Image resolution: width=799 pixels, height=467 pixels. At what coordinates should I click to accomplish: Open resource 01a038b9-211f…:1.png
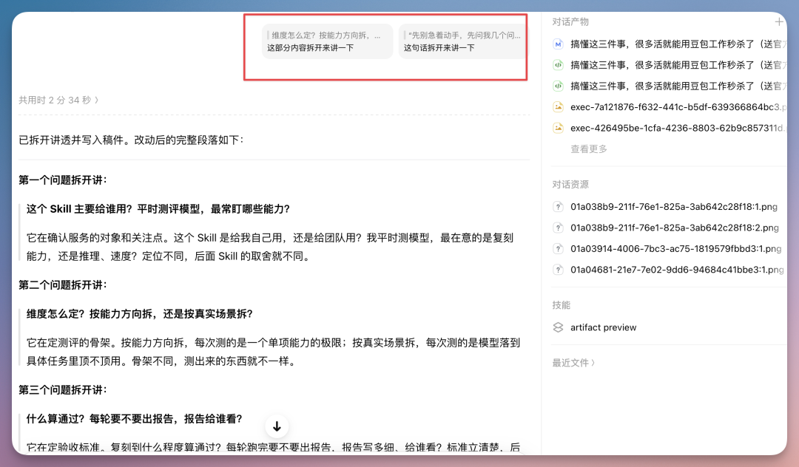point(674,207)
